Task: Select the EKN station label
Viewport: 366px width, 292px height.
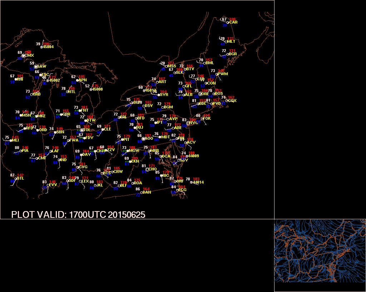Action: tap(135, 162)
